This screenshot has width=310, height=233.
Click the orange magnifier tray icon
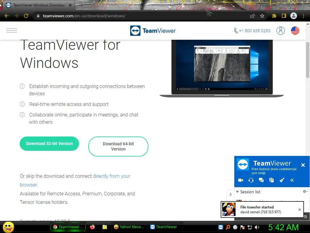coord(228,227)
